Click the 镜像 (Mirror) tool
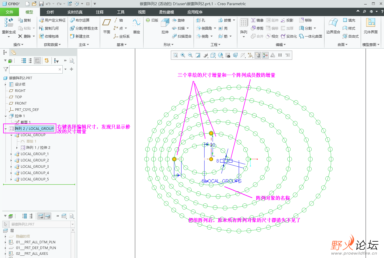384x258 pixels. pos(257,20)
